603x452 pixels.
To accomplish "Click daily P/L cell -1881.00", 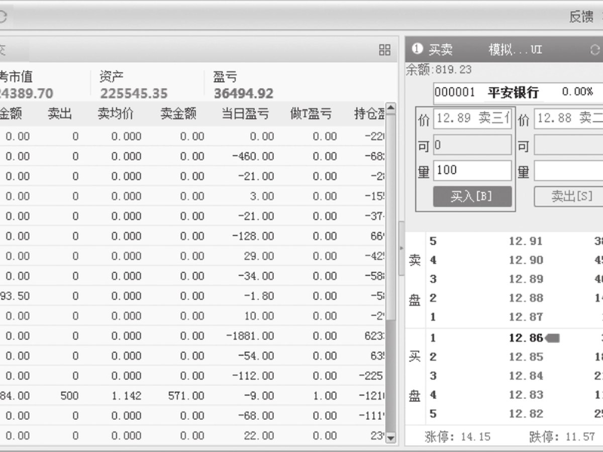I will pyautogui.click(x=251, y=336).
